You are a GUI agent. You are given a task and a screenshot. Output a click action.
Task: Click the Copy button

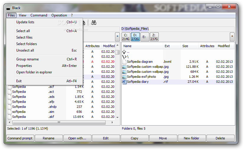pos(135,138)
